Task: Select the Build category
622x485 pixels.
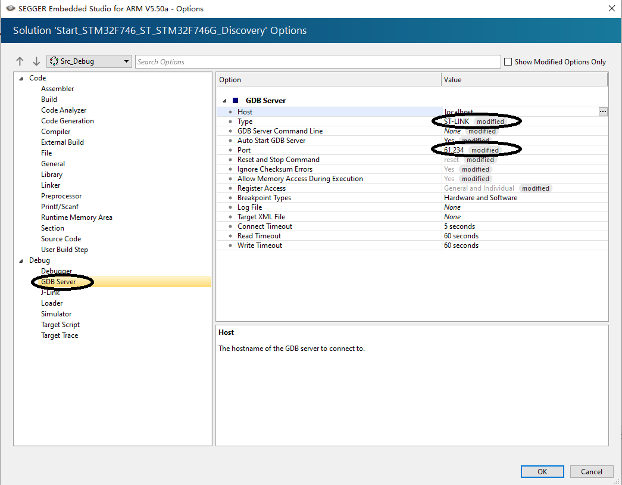Action: (x=49, y=100)
